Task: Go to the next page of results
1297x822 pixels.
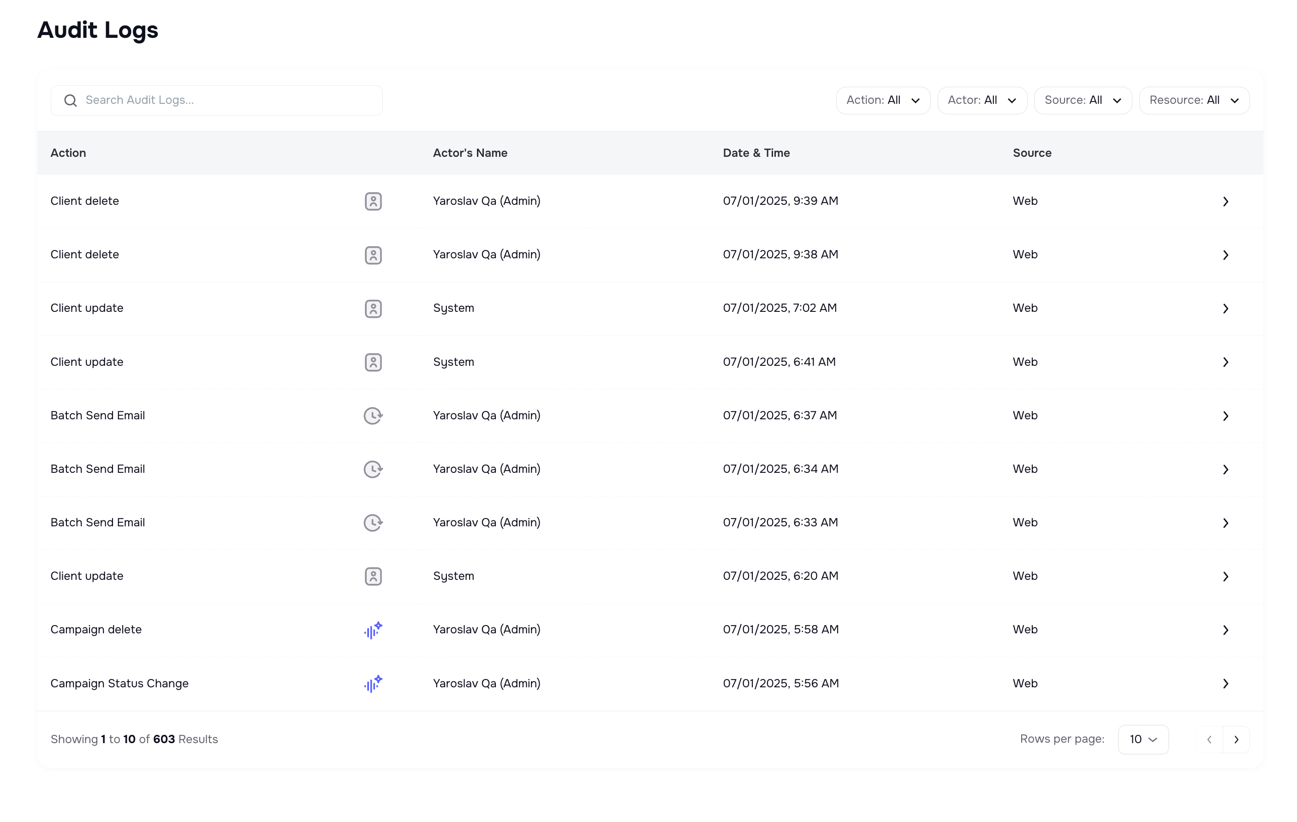Action: click(1237, 739)
